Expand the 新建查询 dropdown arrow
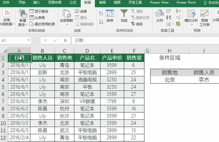 26,25
